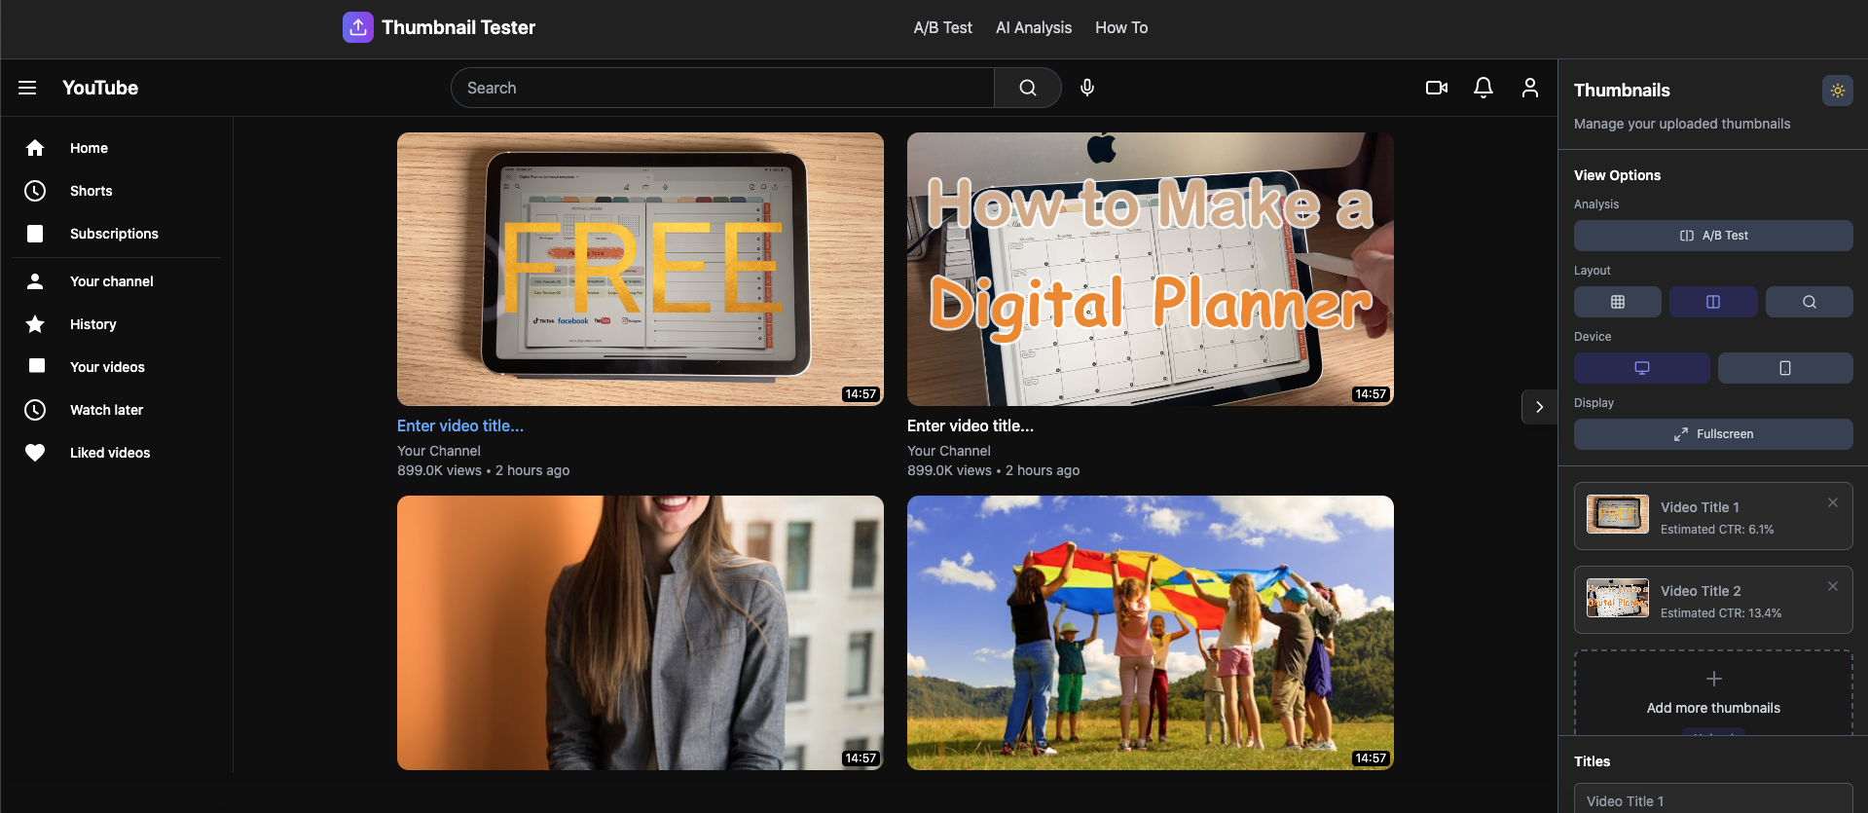The image size is (1868, 813).
Task: Select the search results layout option
Action: click(1810, 302)
